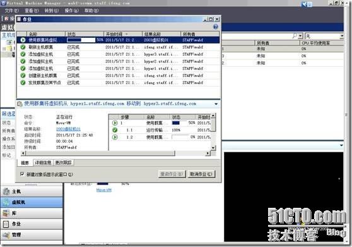Click the green check icon beside 创建新主机群集
The height and width of the screenshot is (247, 352).
click(23, 76)
